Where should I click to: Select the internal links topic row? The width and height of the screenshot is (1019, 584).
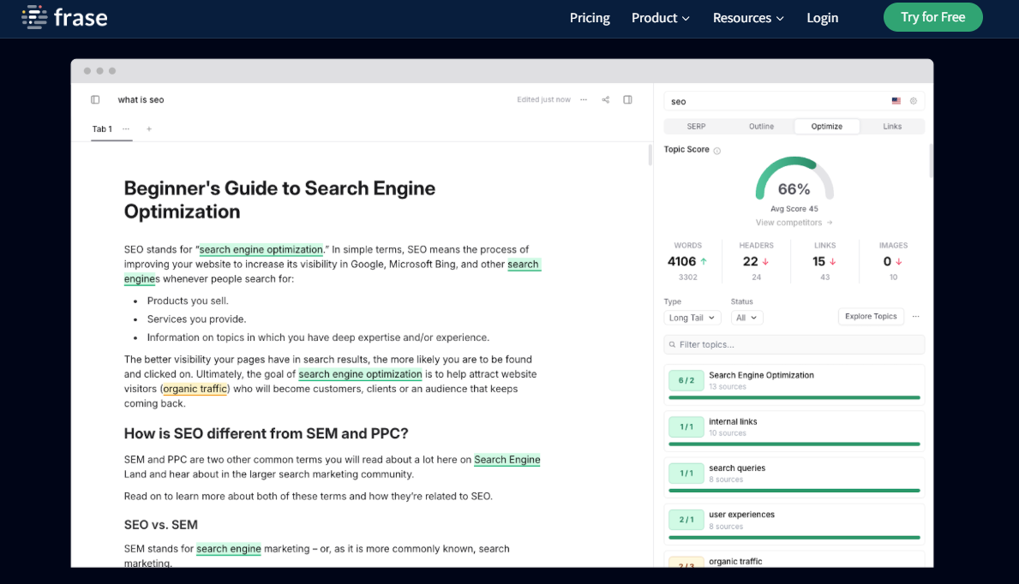pyautogui.click(x=794, y=431)
